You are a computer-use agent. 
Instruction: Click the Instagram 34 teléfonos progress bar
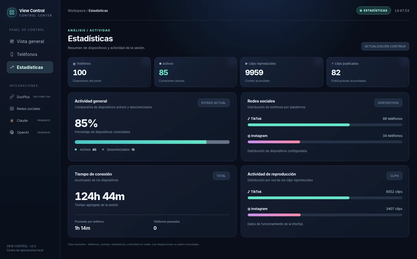[x=325, y=142]
